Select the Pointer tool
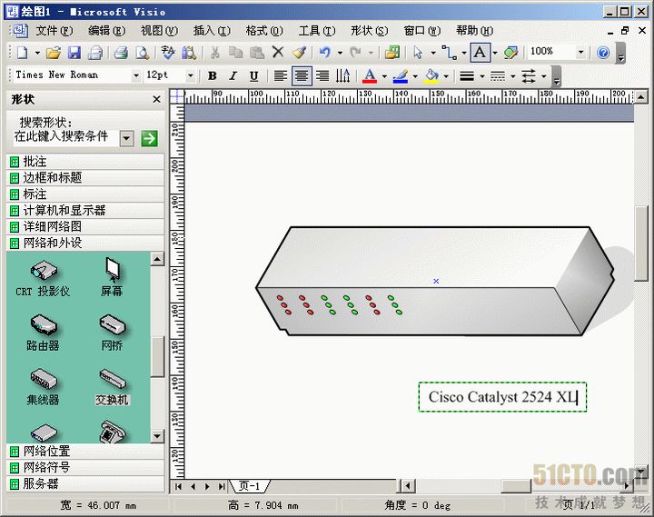654x517 pixels. point(418,53)
